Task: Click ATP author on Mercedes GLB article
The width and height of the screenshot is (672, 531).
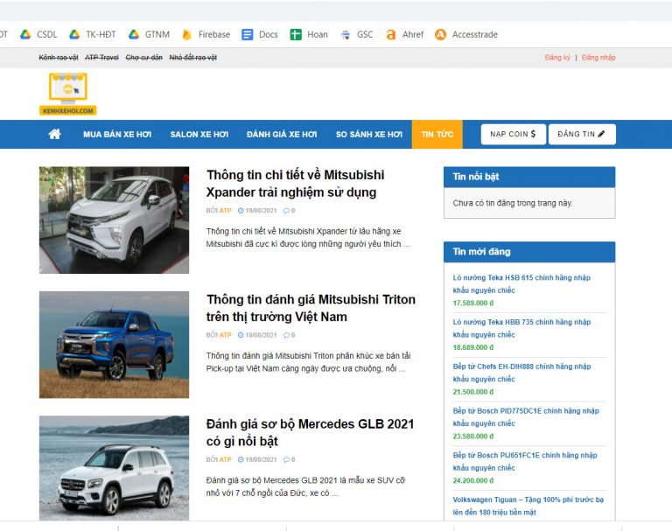Action: tap(226, 459)
